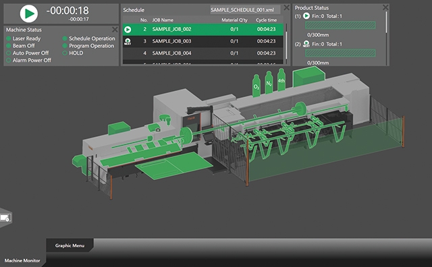Toggle the Auto Power Off indicator
This screenshot has width=432, height=267.
pos(9,53)
